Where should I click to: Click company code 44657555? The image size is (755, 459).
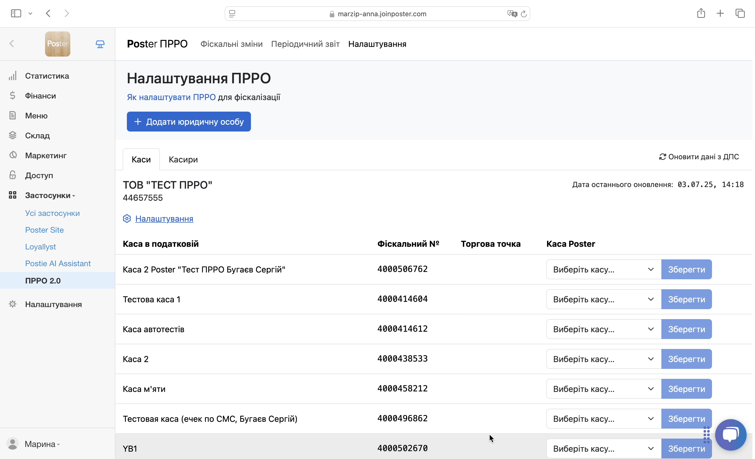click(x=143, y=198)
